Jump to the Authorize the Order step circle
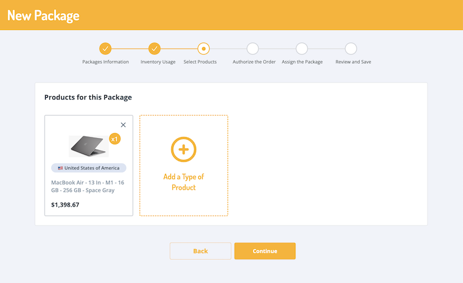 click(x=253, y=49)
